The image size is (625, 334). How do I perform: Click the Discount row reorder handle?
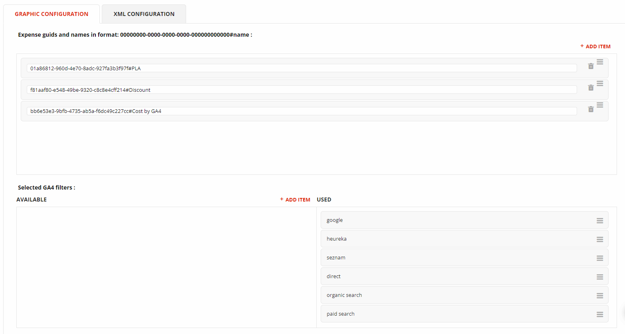pyautogui.click(x=600, y=84)
